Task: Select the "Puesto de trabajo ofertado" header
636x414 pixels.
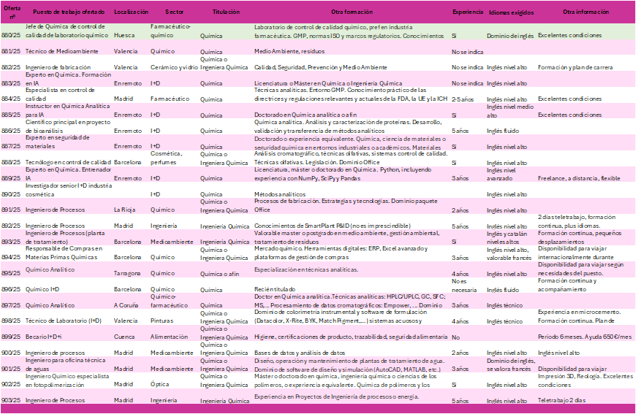Action: 69,12
